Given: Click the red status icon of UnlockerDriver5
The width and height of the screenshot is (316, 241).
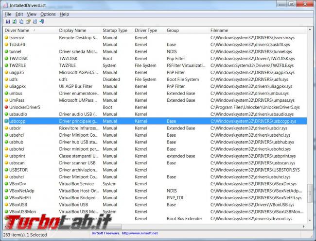Looking at the screenshot, I should pyautogui.click(x=6, y=107).
